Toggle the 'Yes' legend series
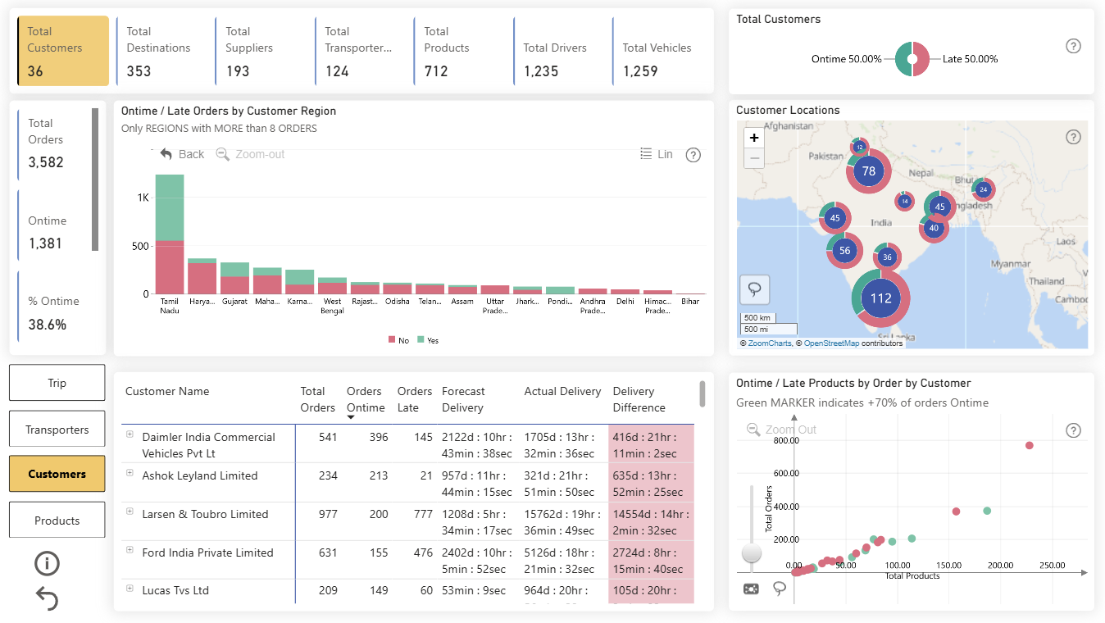1105x623 pixels. (428, 340)
